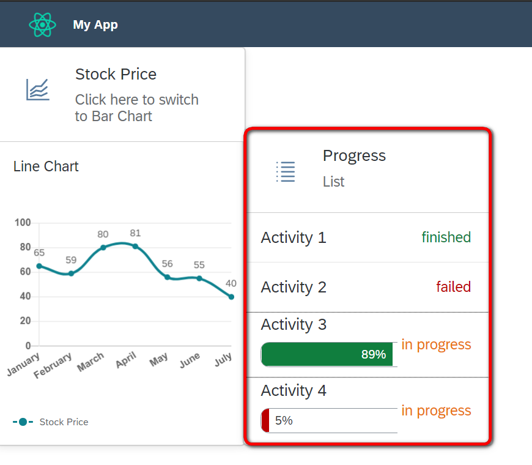Click the My App title
Screen dimensions: 532x465
(x=95, y=25)
